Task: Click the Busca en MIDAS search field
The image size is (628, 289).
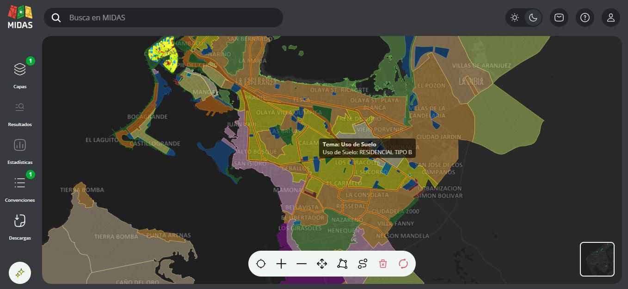Action: click(x=171, y=18)
